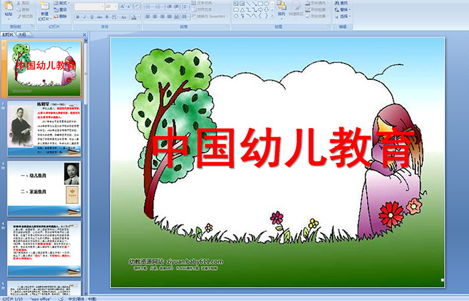This screenshot has height=301, width=469.
Task: Toggle Strikethrough (abc) formatting
Action: [99, 17]
